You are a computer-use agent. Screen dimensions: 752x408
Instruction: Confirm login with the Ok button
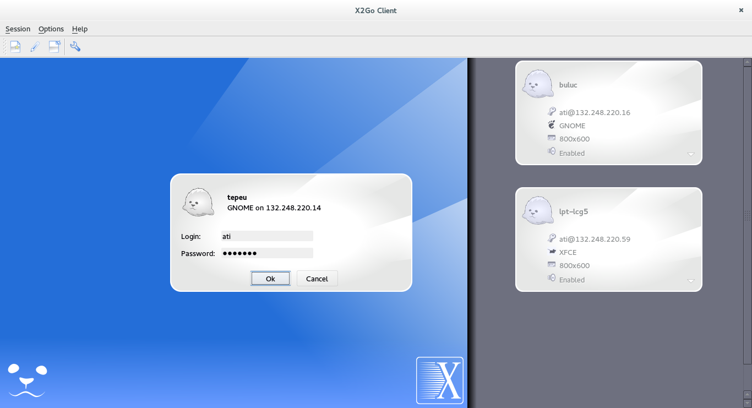(270, 279)
